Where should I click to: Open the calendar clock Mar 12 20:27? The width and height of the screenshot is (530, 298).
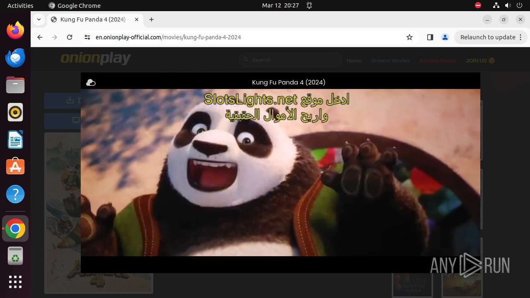pyautogui.click(x=280, y=6)
